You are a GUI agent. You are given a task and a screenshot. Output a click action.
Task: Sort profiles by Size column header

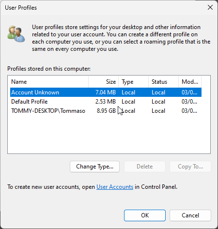coord(103,82)
